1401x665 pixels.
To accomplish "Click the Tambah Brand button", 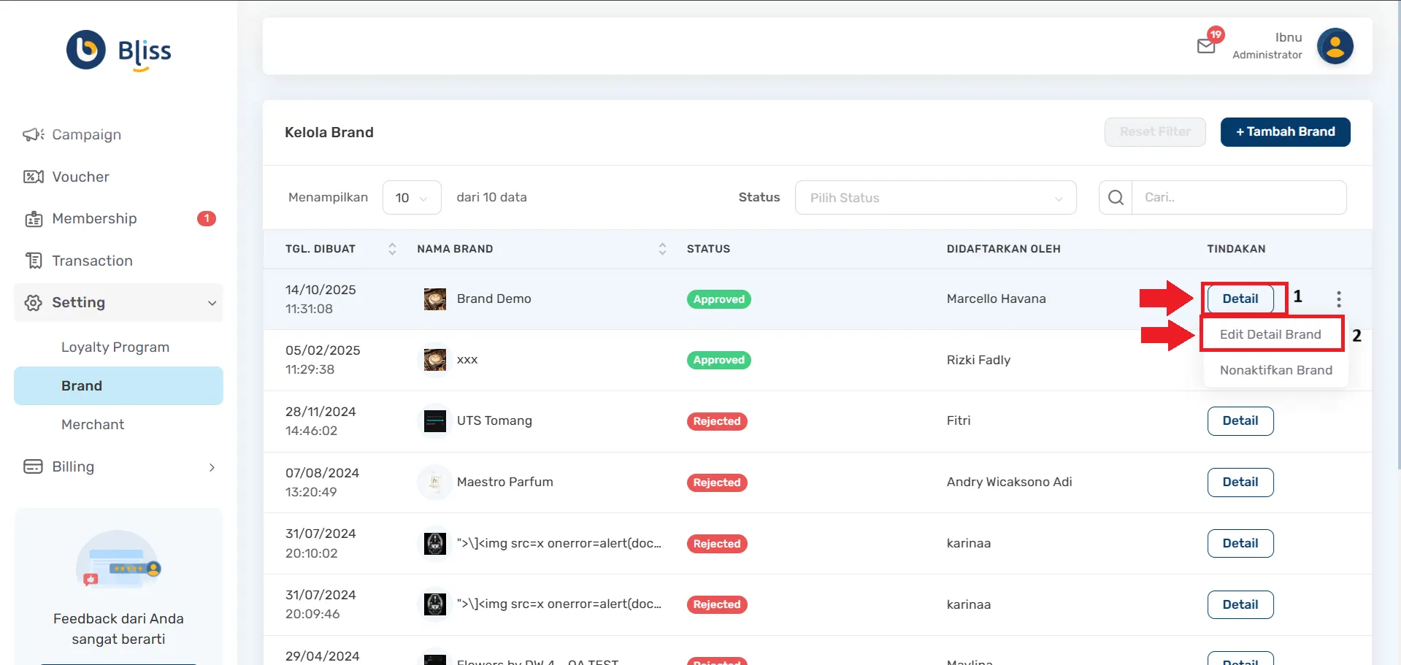I will coord(1285,132).
